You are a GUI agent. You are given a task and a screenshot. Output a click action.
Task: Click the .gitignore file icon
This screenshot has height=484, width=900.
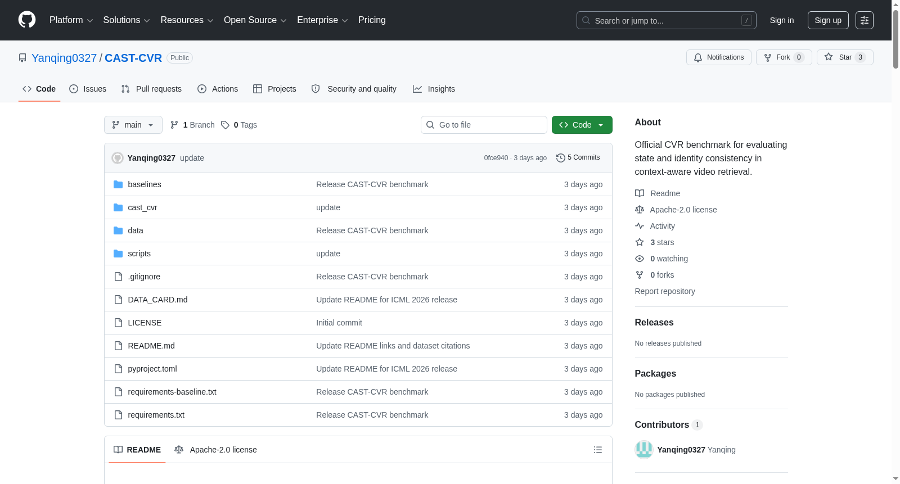[118, 277]
